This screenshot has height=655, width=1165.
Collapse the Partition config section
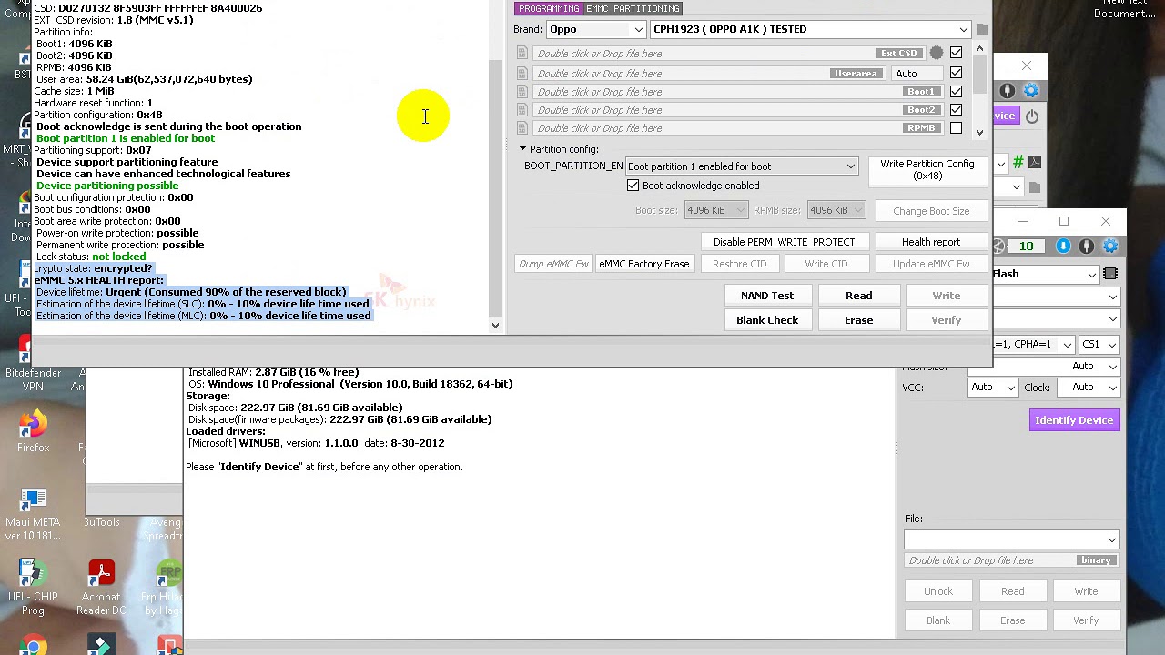(x=523, y=149)
